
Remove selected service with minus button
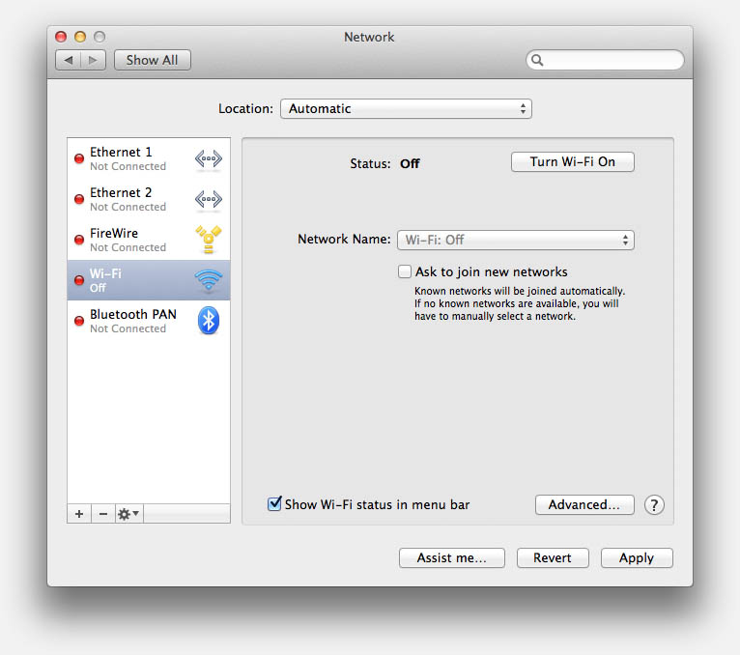(x=103, y=514)
